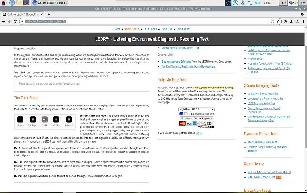Image resolution: width=307 pixels, height=193 pixels.
Task: Open Stereo Perception and Sound Localization link
Action: (x=264, y=110)
